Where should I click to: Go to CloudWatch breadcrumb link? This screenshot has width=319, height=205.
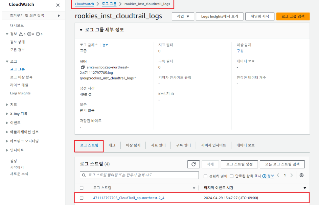(85, 4)
